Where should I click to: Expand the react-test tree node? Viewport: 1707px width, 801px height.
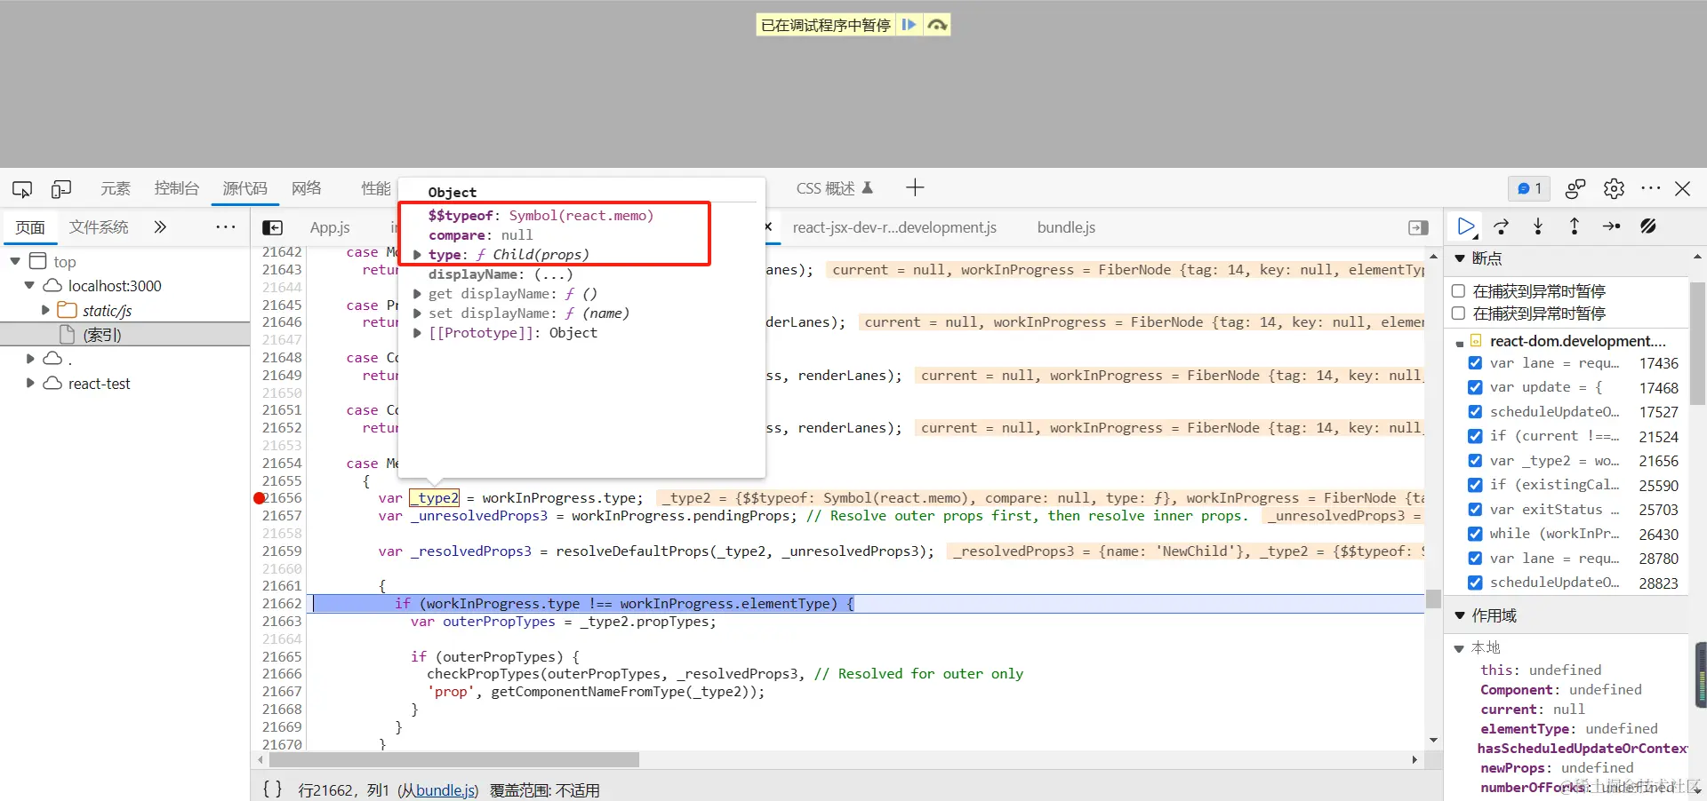[29, 384]
